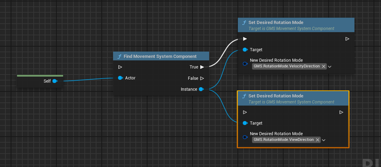
Task: Open dropdown next to ViewDirection tag
Action: pyautogui.click(x=324, y=140)
